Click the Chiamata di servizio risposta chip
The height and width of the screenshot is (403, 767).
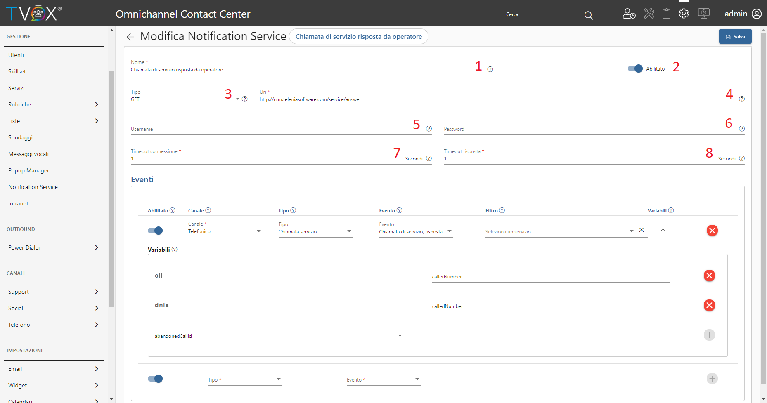(x=359, y=36)
